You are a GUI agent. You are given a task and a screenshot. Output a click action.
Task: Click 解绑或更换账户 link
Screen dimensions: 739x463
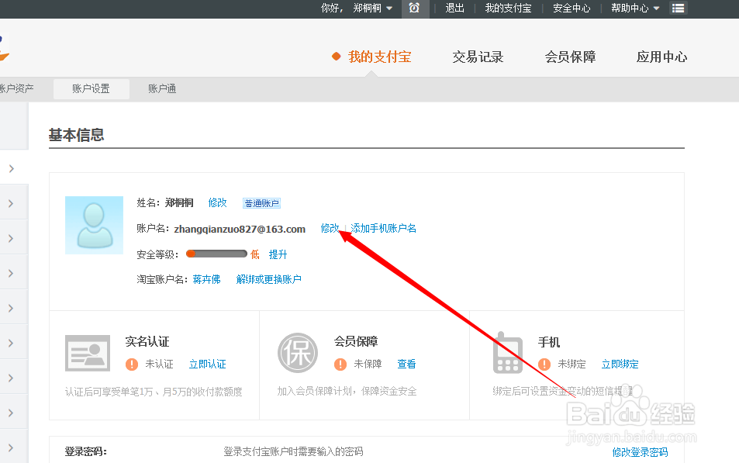pos(268,280)
